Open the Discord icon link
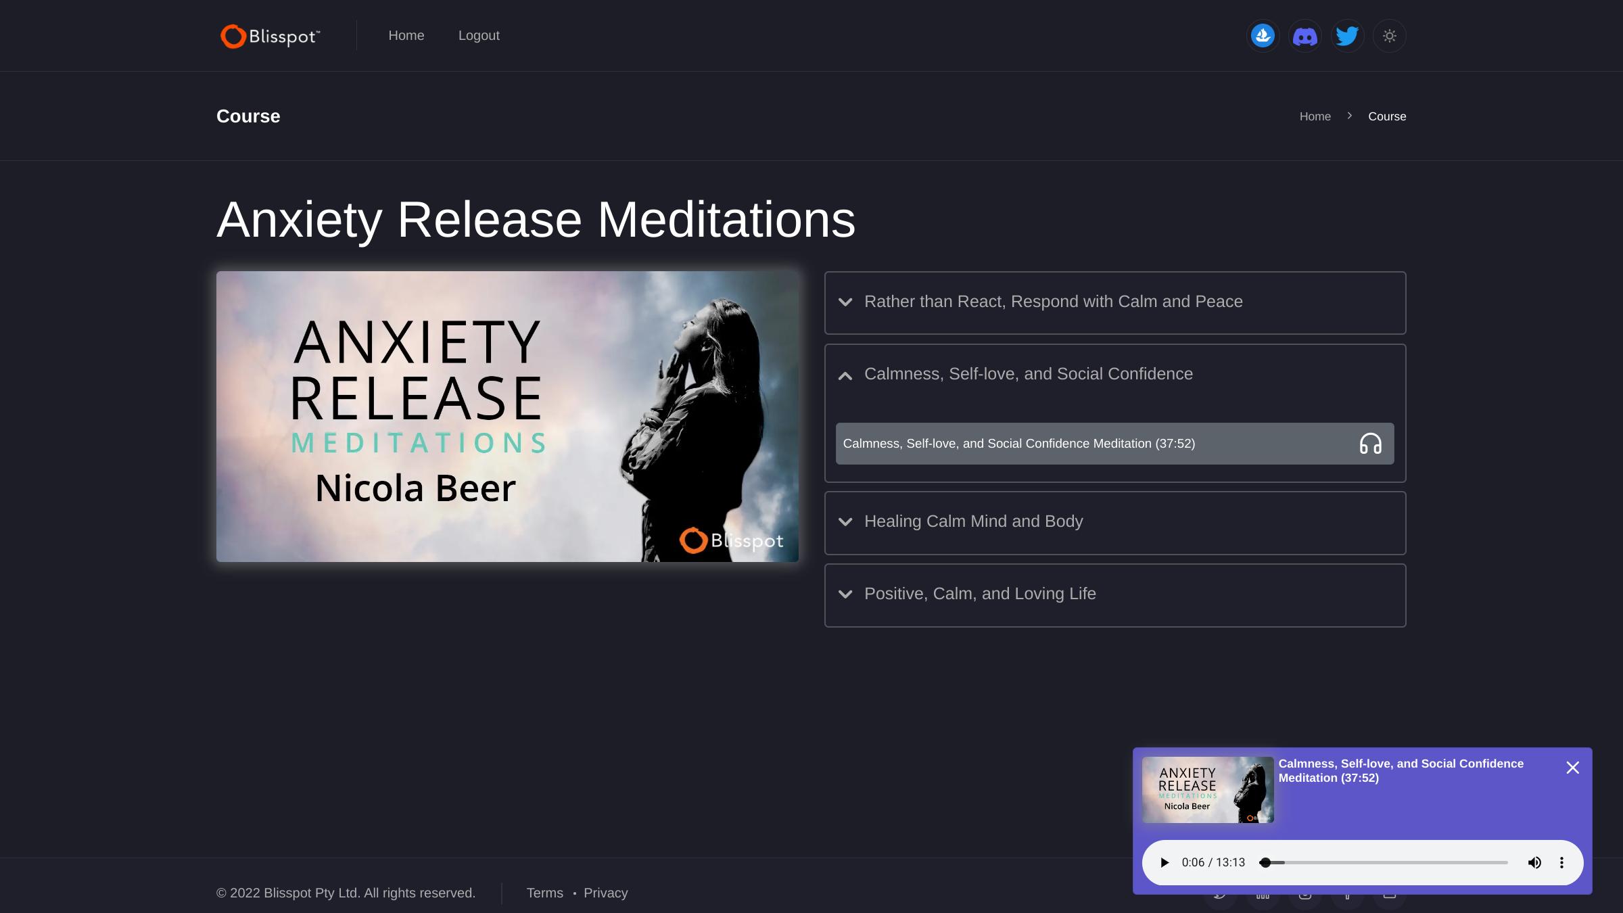 [x=1305, y=36]
